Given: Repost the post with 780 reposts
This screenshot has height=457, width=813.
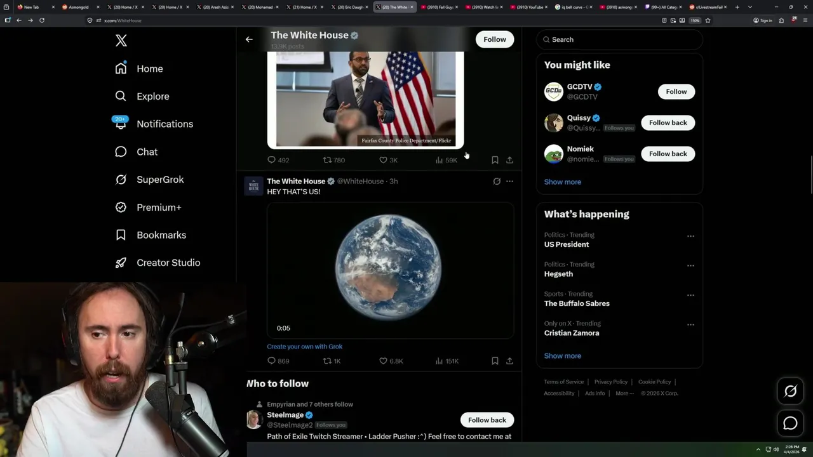Looking at the screenshot, I should click(334, 160).
